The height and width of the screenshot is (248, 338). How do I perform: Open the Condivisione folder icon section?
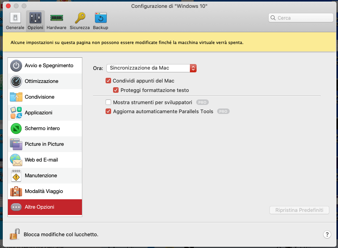point(16,97)
